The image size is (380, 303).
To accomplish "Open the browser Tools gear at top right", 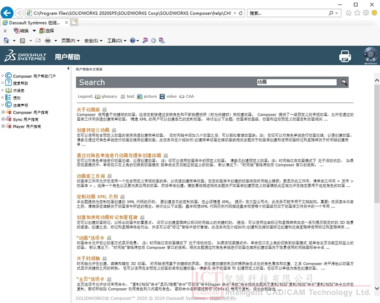I will 366,13.
